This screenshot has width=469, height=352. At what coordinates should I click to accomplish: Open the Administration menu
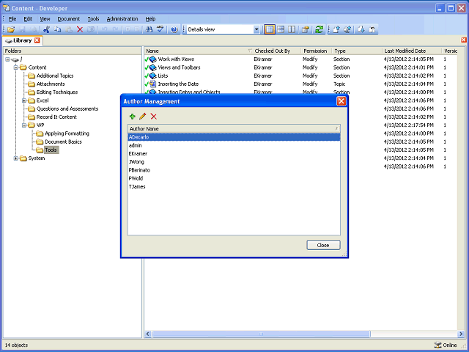[x=122, y=19]
